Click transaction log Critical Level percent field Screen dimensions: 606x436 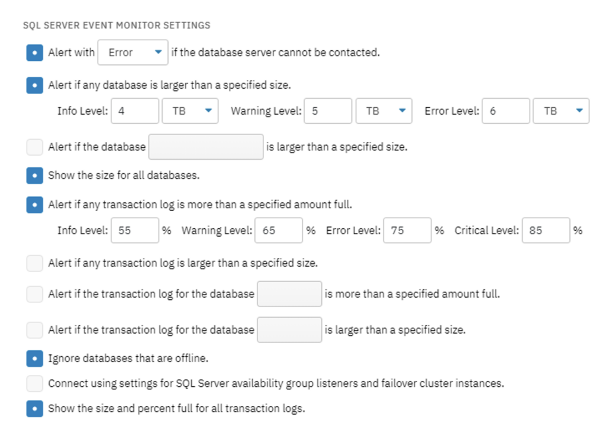[546, 230]
